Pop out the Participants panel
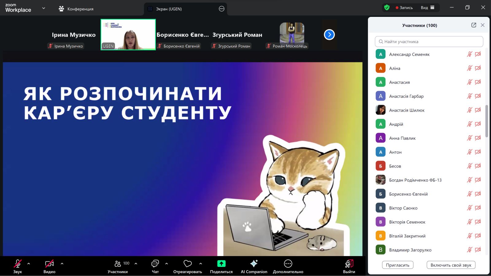The image size is (491, 276). pos(474,25)
